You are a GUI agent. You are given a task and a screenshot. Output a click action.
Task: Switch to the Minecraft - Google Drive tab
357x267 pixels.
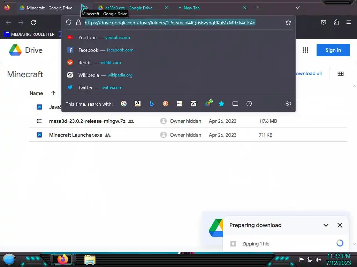click(x=50, y=8)
